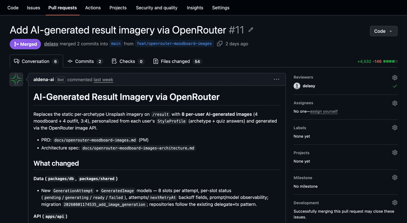Open Security and quality tab
The image size is (407, 223).
coord(157,8)
